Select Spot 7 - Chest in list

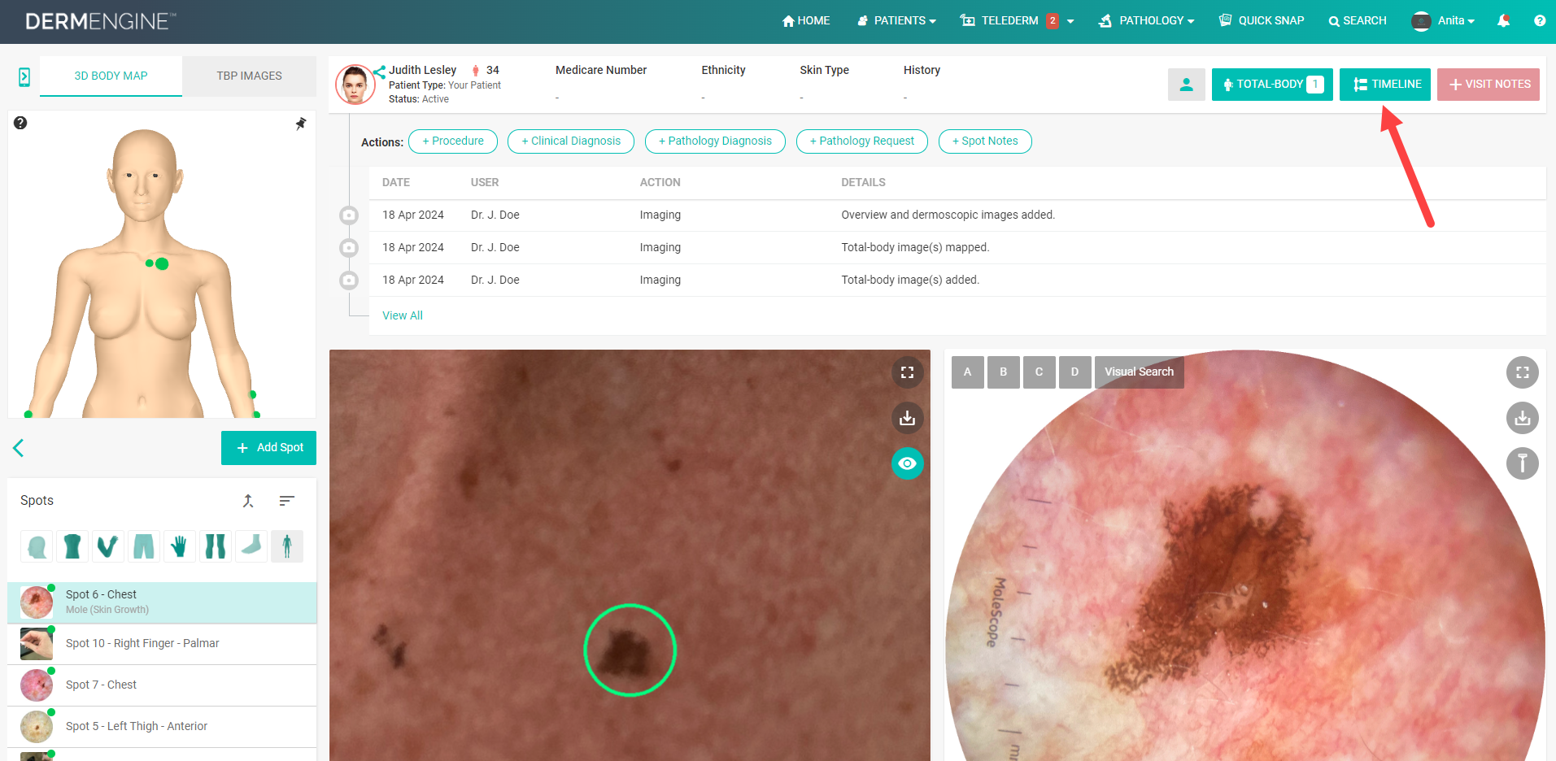pyautogui.click(x=162, y=685)
